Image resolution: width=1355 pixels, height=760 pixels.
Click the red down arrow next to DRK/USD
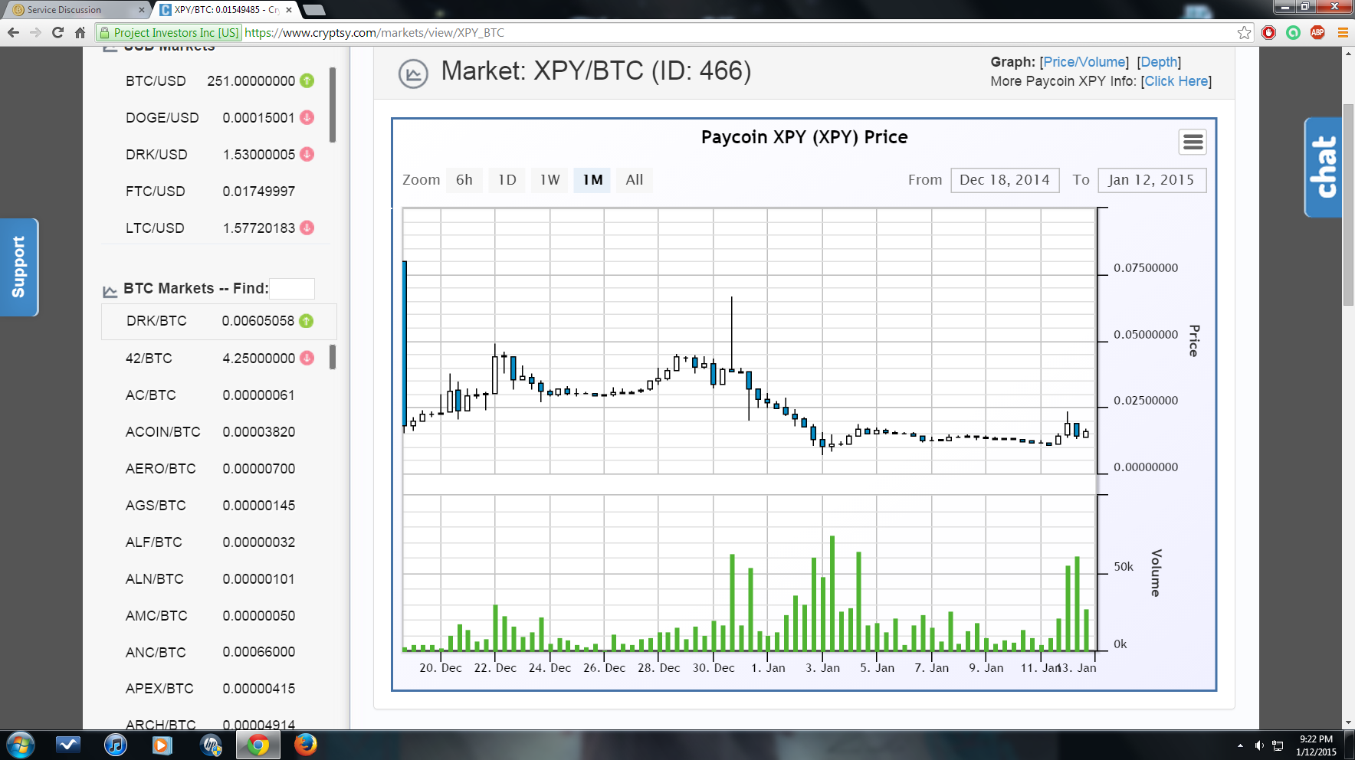pyautogui.click(x=307, y=154)
